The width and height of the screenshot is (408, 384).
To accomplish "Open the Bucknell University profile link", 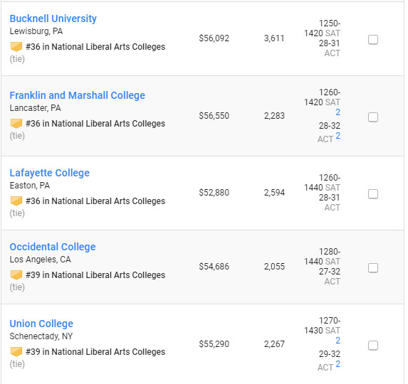I will click(53, 18).
